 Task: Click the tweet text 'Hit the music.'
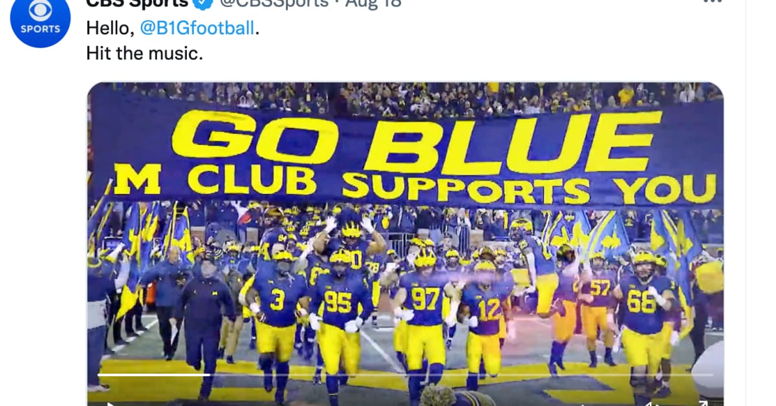[x=145, y=53]
